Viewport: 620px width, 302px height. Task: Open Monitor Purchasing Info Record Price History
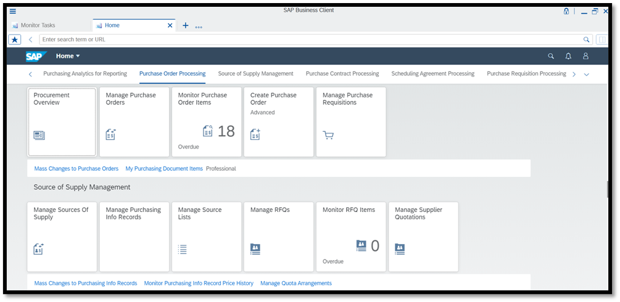click(199, 283)
